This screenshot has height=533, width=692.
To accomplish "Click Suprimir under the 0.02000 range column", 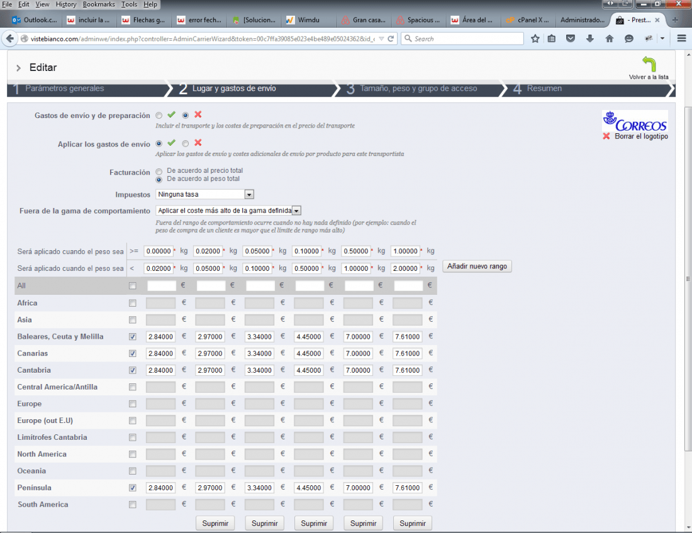I will [215, 524].
